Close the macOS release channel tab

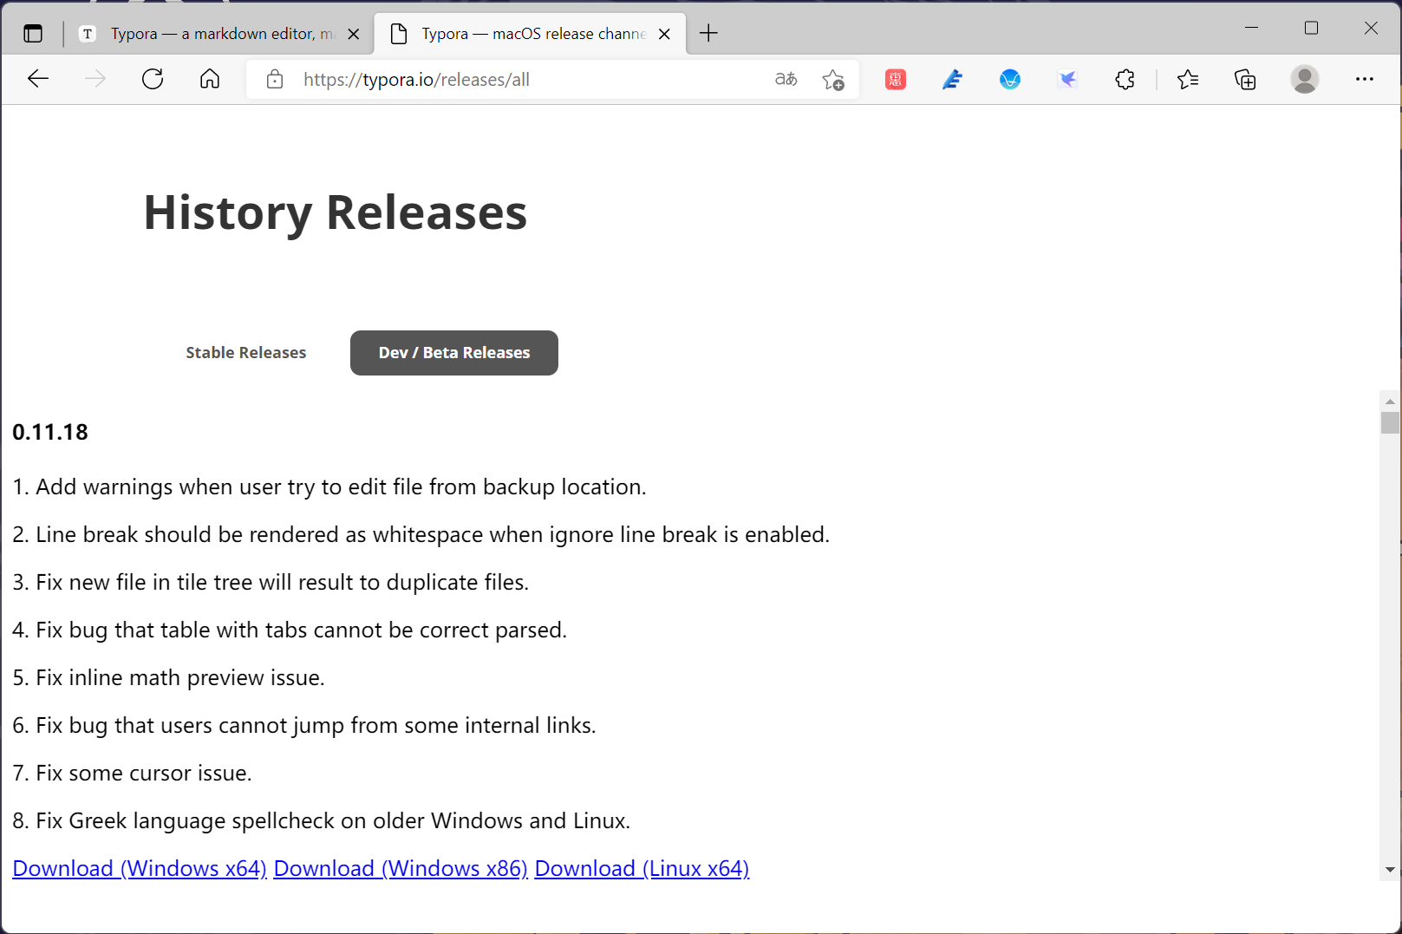click(664, 34)
